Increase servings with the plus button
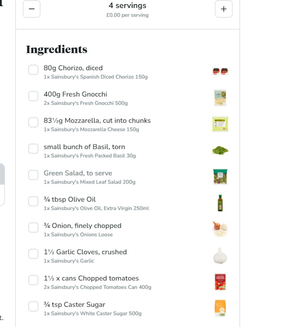The image size is (283, 327). 224,9
